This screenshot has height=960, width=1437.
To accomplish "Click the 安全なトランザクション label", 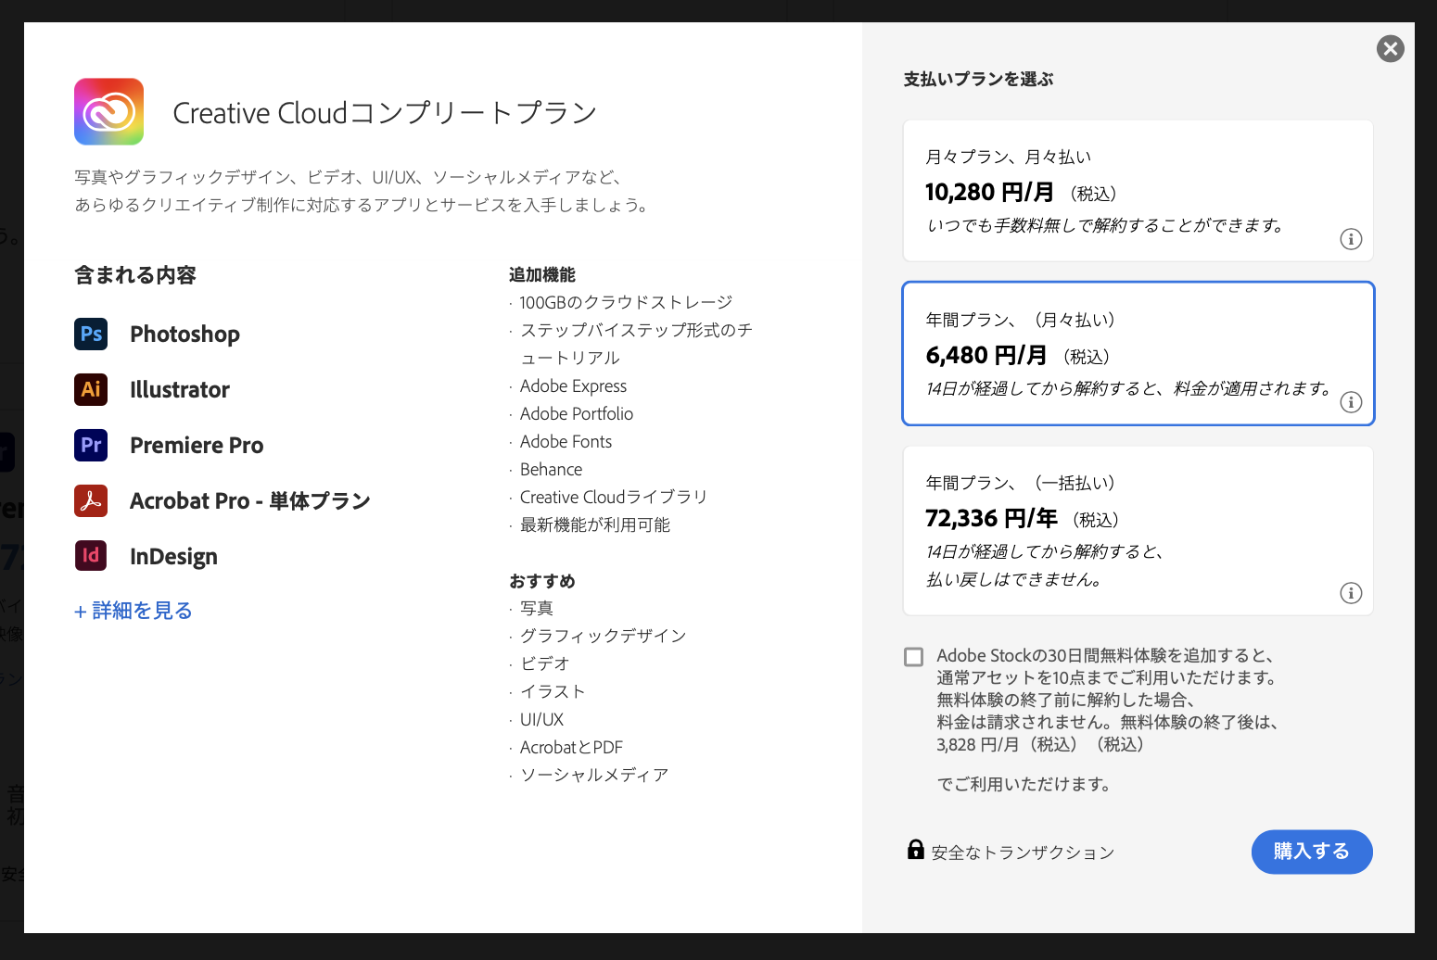I will tap(1023, 853).
